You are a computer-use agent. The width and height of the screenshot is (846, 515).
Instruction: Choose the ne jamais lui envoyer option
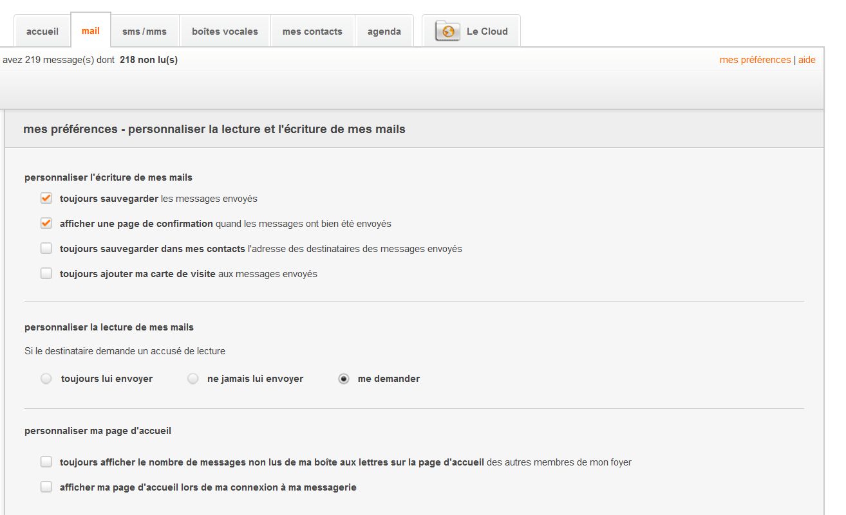pos(193,379)
